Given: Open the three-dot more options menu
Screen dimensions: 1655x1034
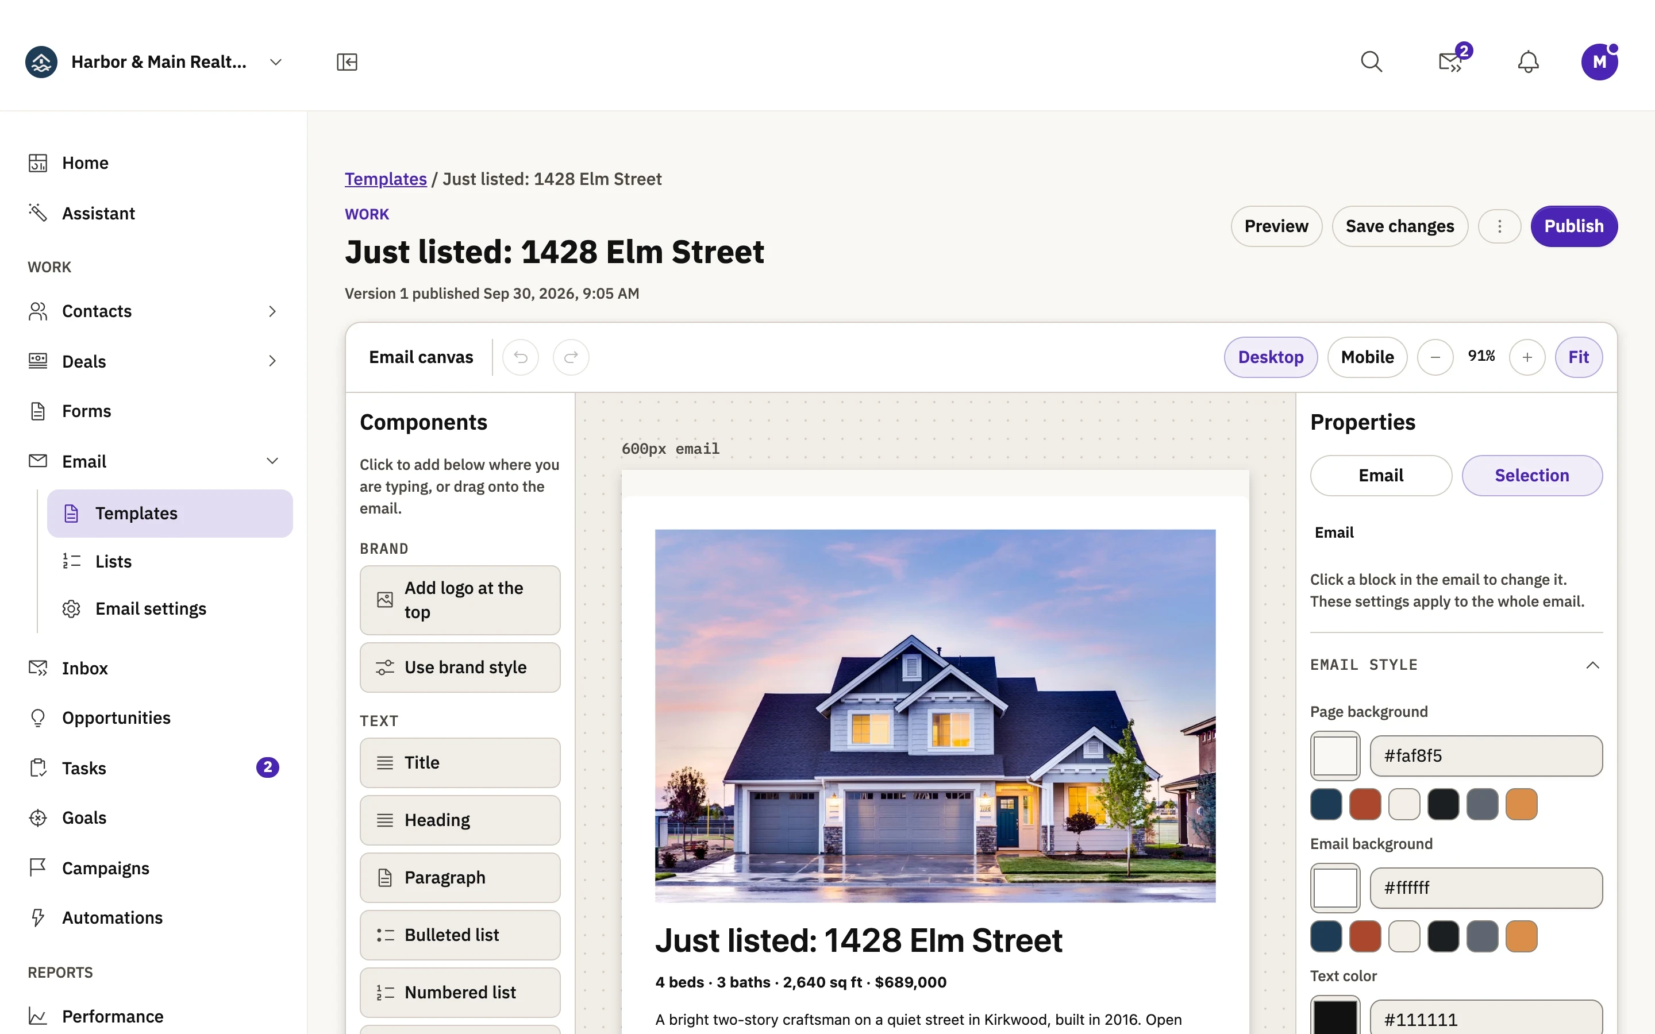Looking at the screenshot, I should (x=1499, y=226).
